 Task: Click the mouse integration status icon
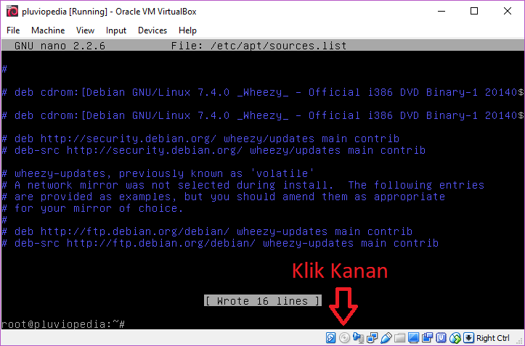tap(455, 337)
